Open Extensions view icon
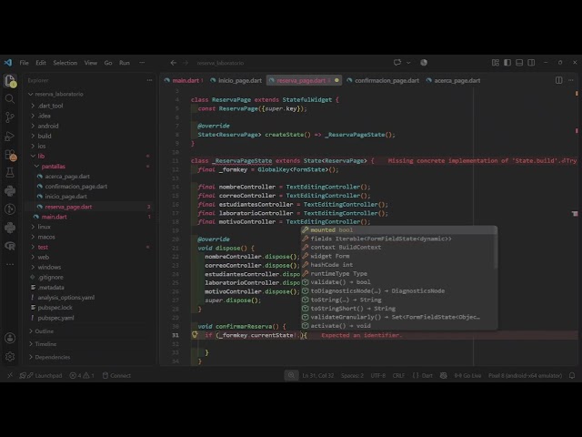The height and width of the screenshot is (437, 582). coord(10,155)
